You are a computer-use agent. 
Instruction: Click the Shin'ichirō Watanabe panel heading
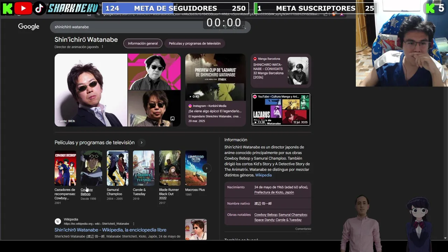click(x=86, y=40)
